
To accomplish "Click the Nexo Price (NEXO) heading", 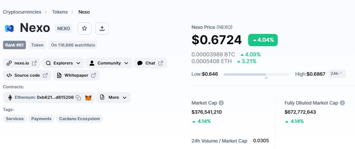I will click(x=212, y=27).
